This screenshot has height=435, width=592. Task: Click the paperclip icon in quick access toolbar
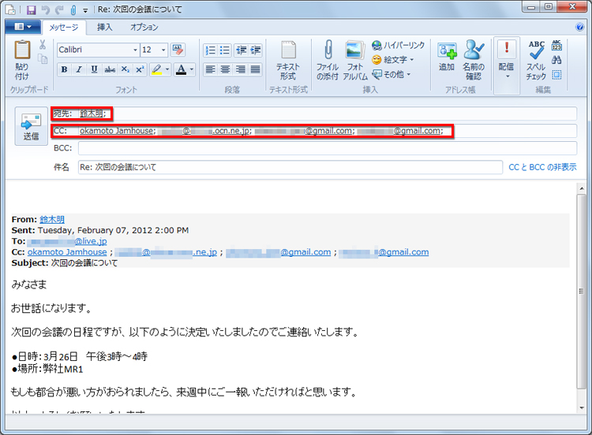click(73, 9)
